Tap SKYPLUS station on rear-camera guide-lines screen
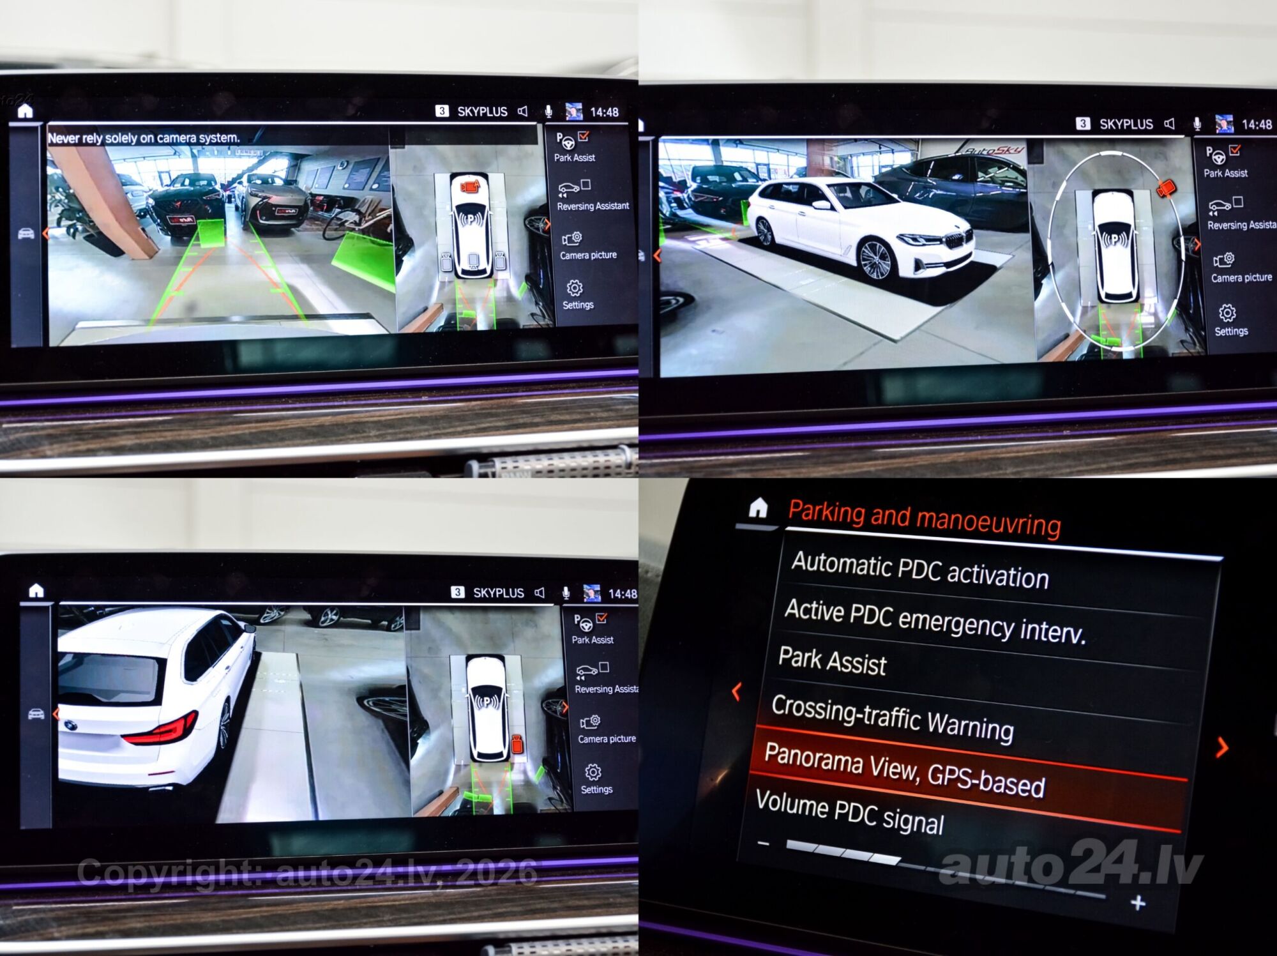 (482, 112)
